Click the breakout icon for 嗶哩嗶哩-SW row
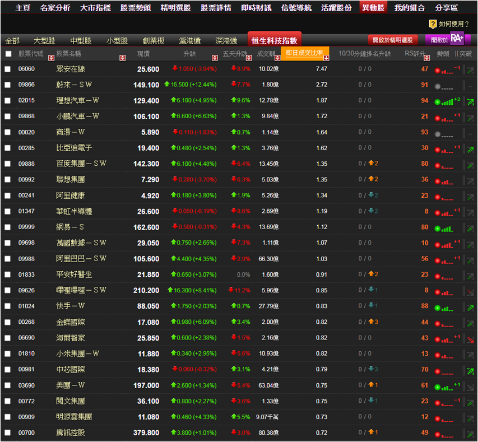 coord(470,291)
